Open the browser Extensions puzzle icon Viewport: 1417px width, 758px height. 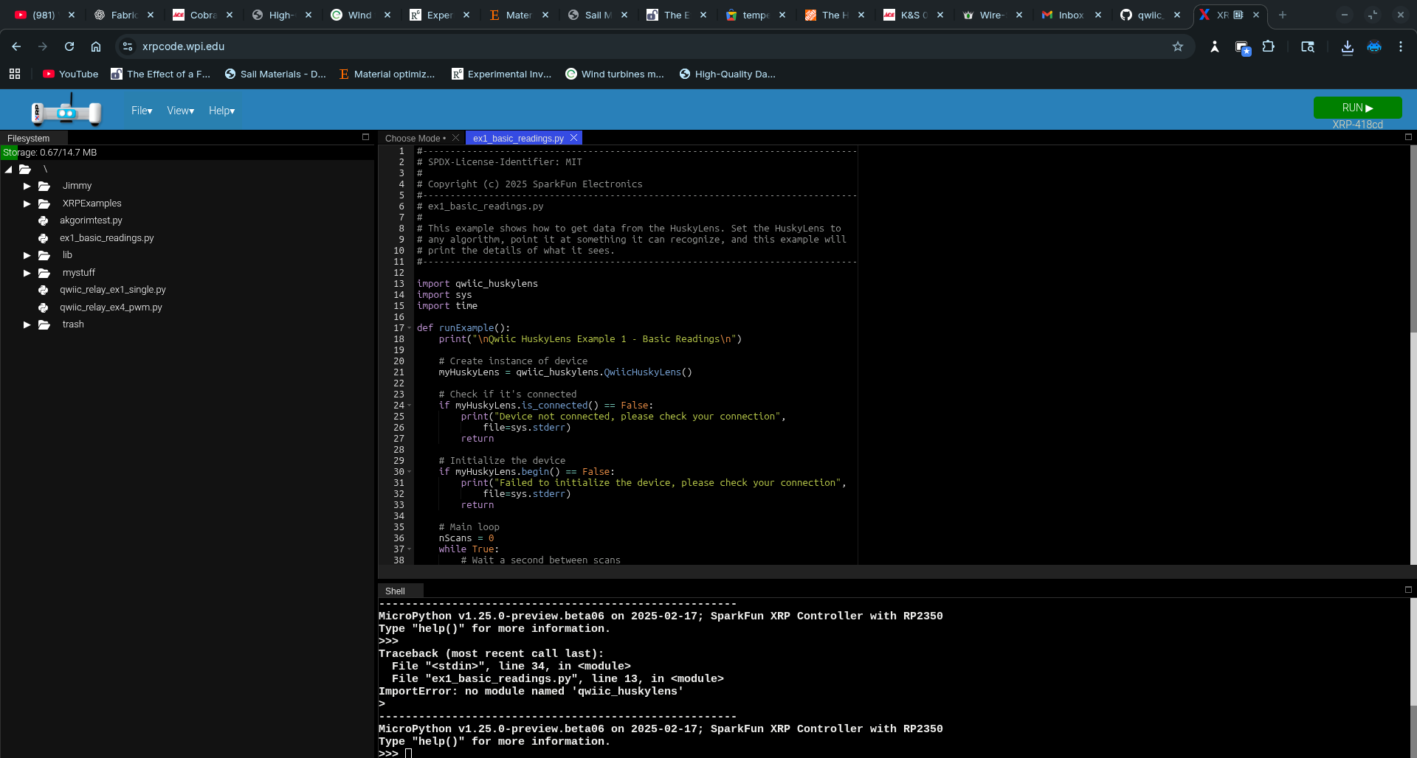tap(1268, 46)
